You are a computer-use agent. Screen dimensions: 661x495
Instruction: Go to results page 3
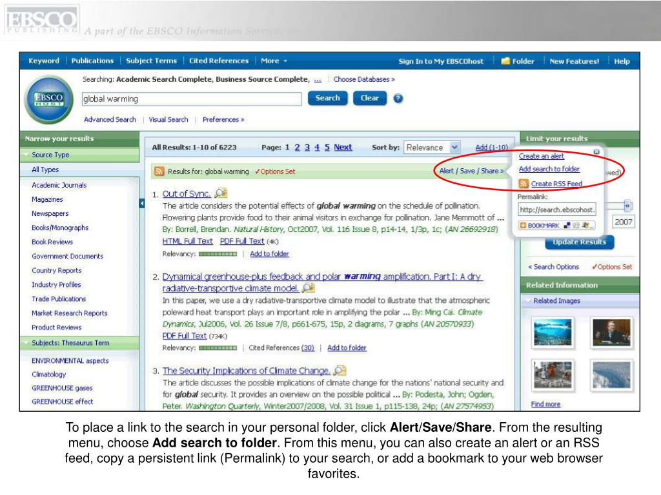[x=307, y=148]
